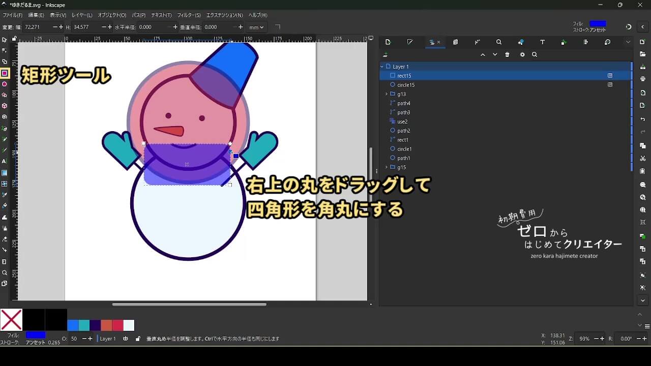Open layer settings gear icon
The image size is (651, 366).
[522, 55]
